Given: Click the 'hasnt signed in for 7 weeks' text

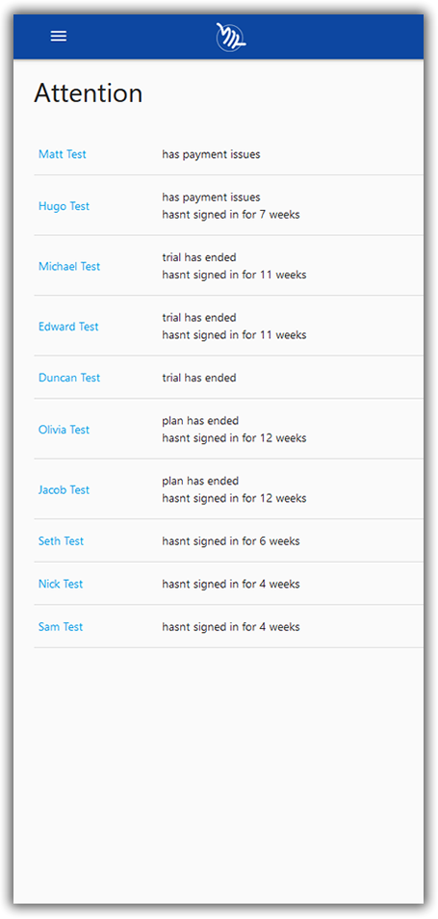Looking at the screenshot, I should click(x=231, y=215).
